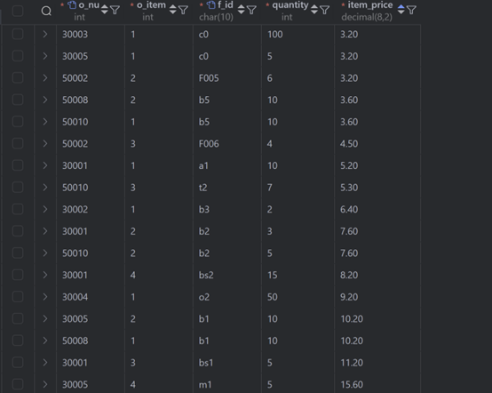Select item_price cell 6.40
492x393 pixels.
[x=349, y=209]
